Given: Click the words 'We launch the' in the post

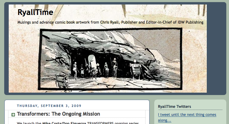Looking at the screenshot, I should [x=29, y=123].
